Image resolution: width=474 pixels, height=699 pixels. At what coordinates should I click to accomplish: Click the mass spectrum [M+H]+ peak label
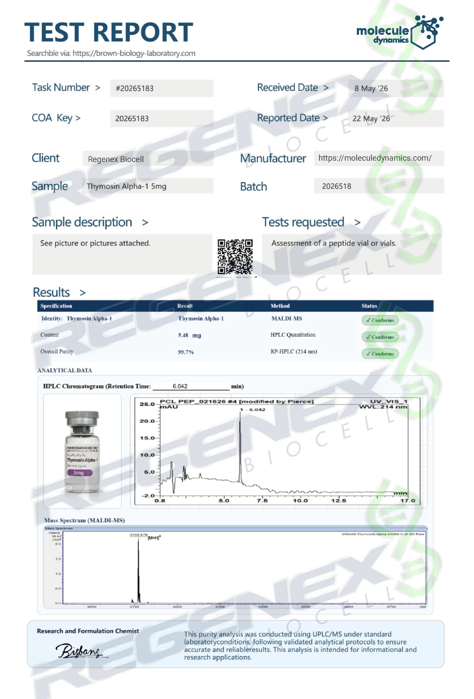coord(154,538)
